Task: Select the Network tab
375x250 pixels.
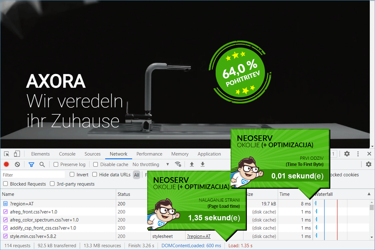Action: click(118, 154)
